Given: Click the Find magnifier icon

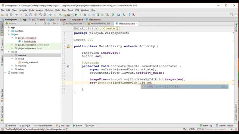Looking at the screenshot, I should coord(41,15).
